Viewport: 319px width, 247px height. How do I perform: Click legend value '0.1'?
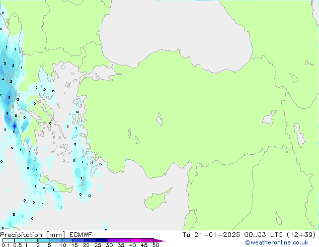(x=6, y=245)
